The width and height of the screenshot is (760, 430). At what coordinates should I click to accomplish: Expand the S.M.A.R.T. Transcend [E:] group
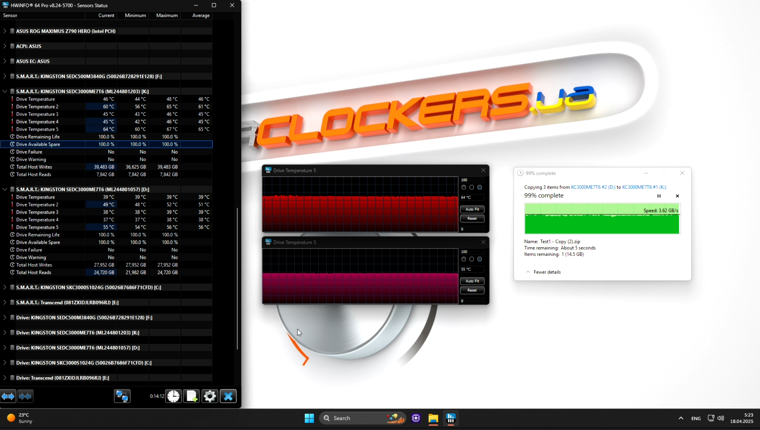[5, 302]
